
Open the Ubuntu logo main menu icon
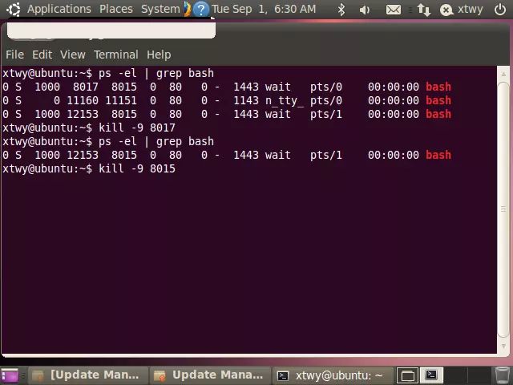tap(14, 9)
